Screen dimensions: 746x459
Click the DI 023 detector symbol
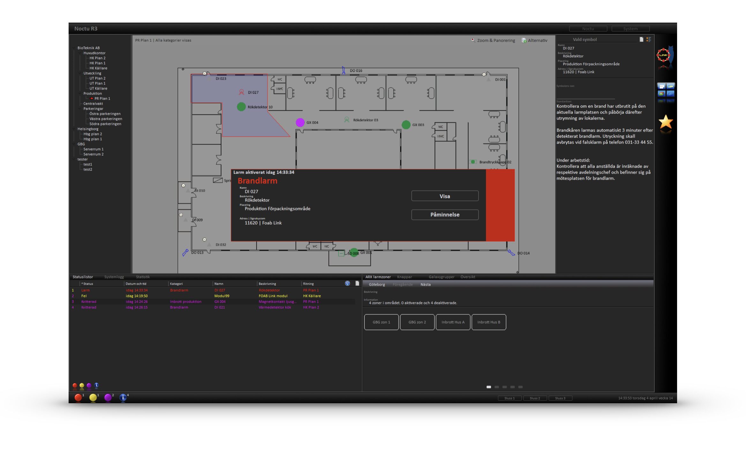(x=209, y=78)
